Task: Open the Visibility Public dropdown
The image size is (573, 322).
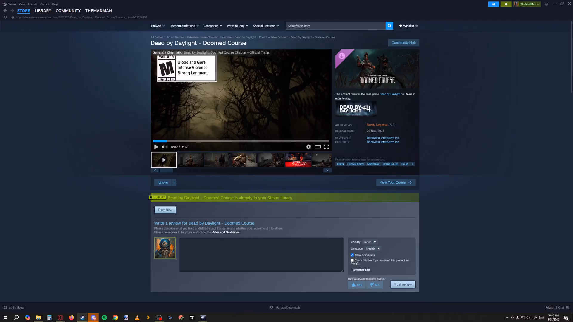Action: (370, 242)
